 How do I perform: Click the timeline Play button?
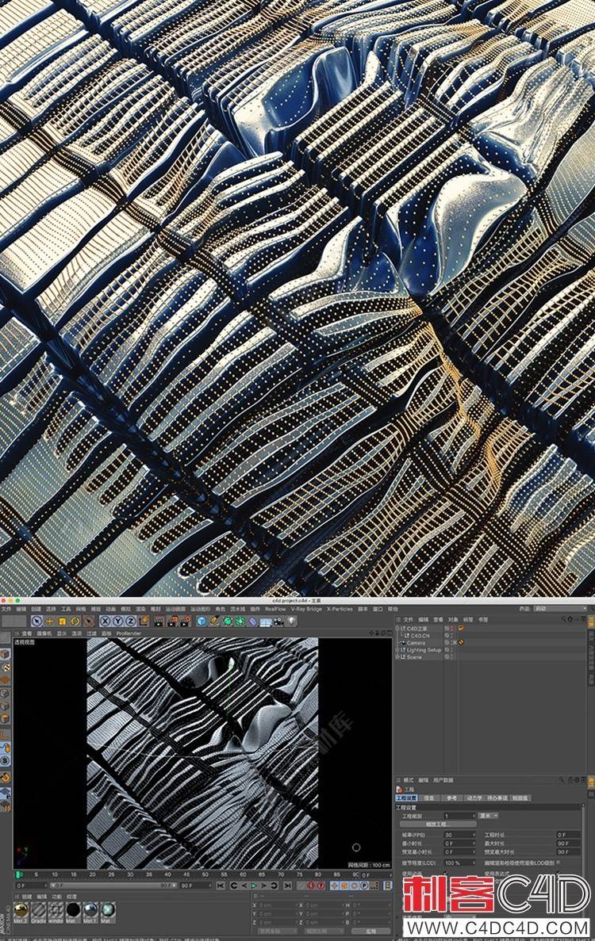click(253, 886)
